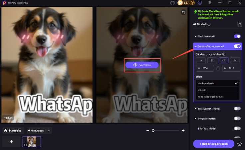Click the Effekt label
This screenshot has width=245, height=150.
(x=199, y=77)
